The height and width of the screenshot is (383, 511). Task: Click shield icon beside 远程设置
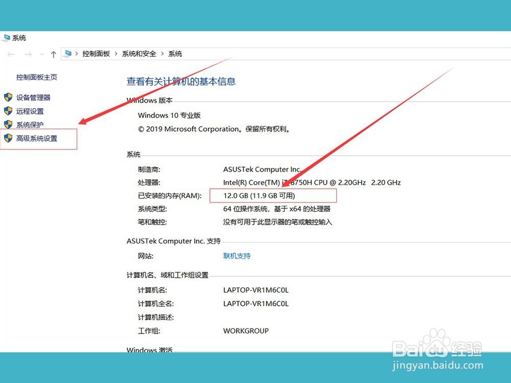tap(8, 111)
